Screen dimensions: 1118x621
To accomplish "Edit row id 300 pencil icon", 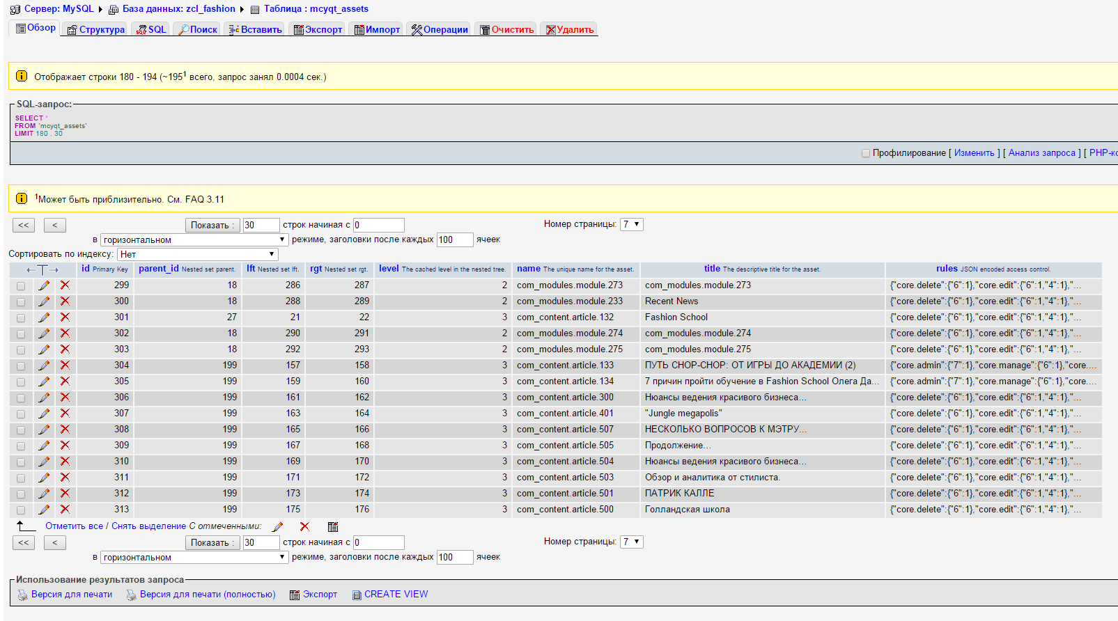I will pos(44,301).
